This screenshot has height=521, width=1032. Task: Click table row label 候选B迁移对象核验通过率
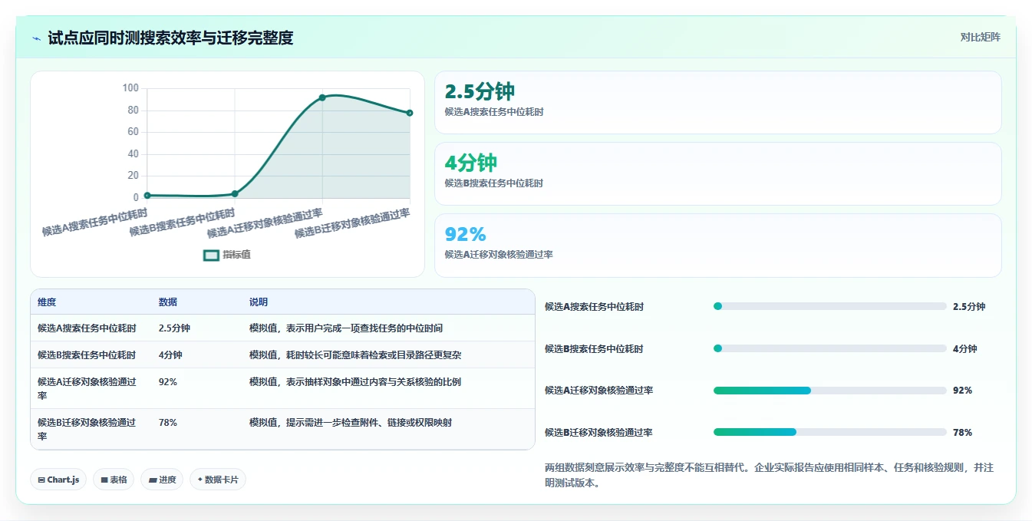87,429
